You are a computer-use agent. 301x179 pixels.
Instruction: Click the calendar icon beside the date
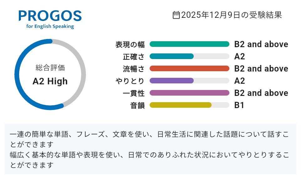[176, 15]
